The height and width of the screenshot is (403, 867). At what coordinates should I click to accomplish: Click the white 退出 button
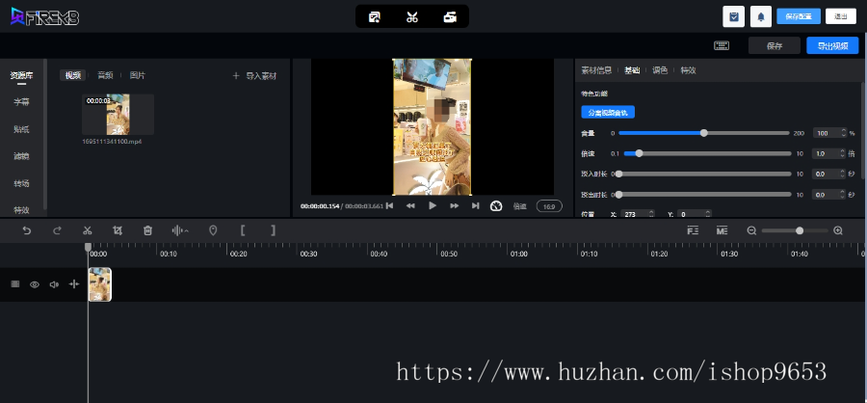[x=840, y=16]
